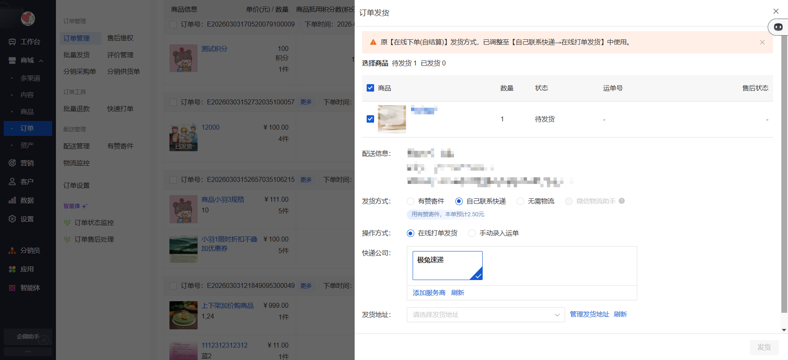Click 刷新 under courier company
This screenshot has width=788, height=360.
[x=457, y=293]
